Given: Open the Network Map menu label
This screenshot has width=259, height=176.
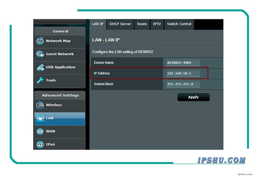Looking at the screenshot, I should pyautogui.click(x=58, y=41).
